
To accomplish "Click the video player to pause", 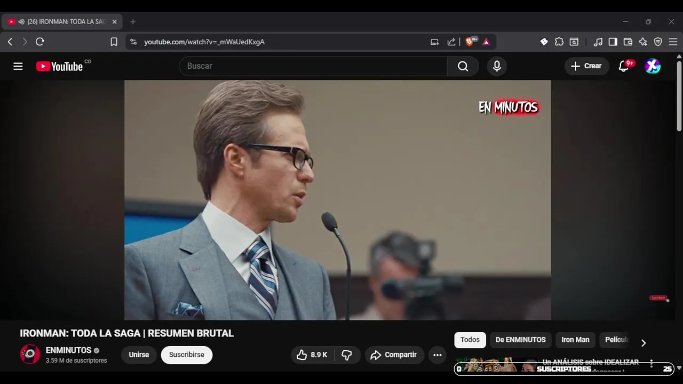I will point(338,200).
